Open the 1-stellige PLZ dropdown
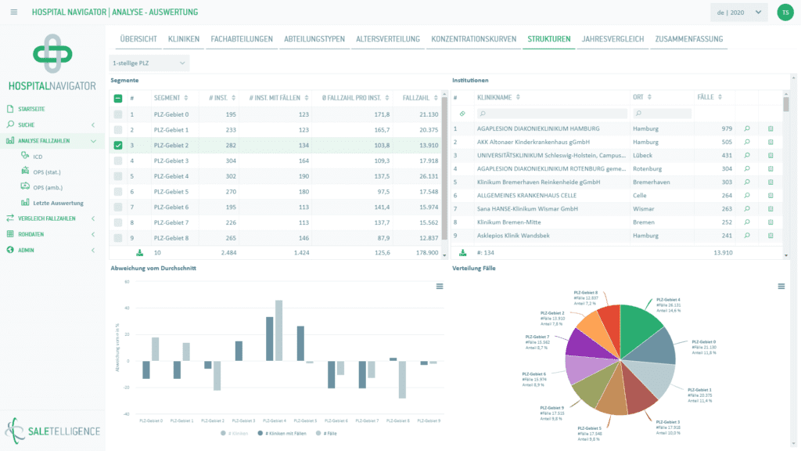The width and height of the screenshot is (801, 451). click(x=149, y=63)
